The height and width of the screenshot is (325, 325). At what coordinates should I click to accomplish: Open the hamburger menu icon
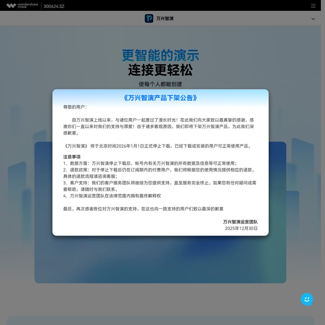pos(313,6)
